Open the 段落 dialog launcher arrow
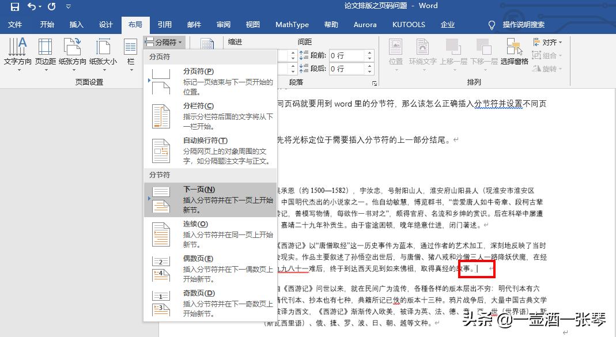This screenshot has width=616, height=337. [375, 84]
